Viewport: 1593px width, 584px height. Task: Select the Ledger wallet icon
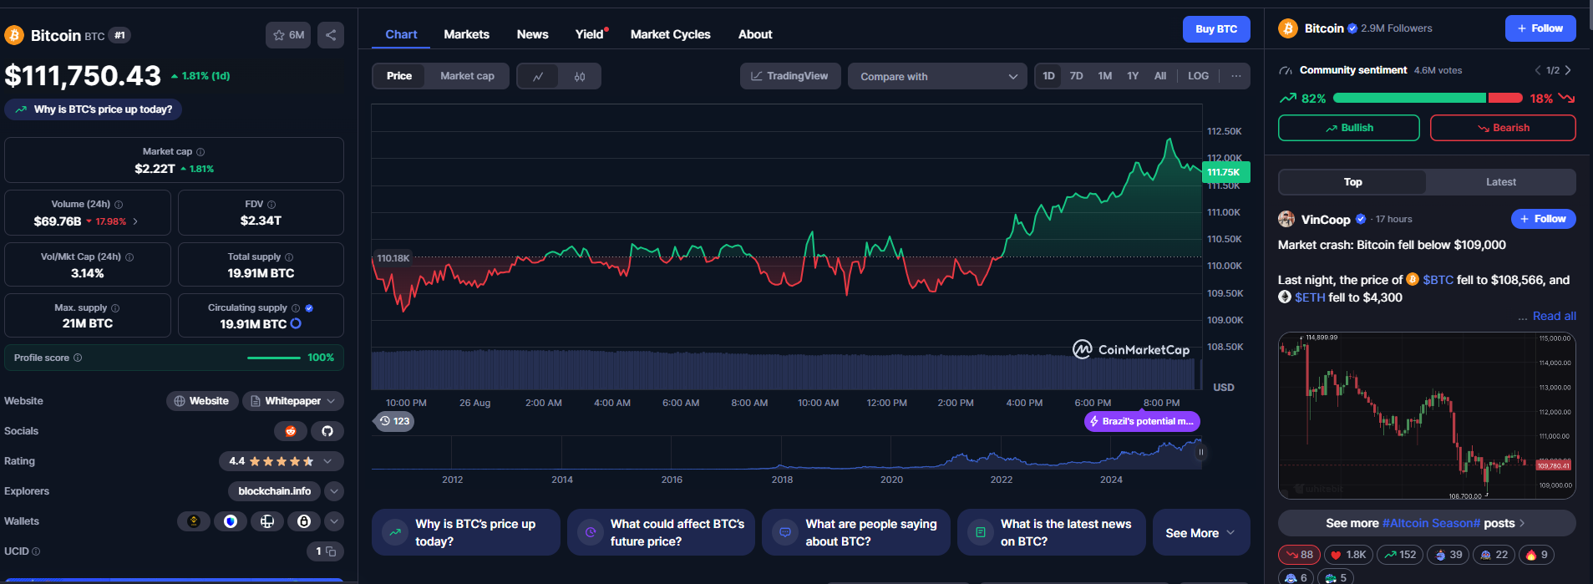[267, 521]
